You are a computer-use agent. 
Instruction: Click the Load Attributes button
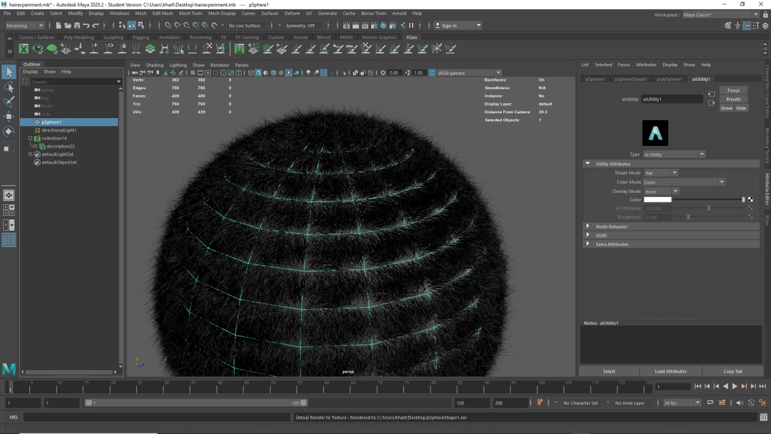pyautogui.click(x=670, y=371)
